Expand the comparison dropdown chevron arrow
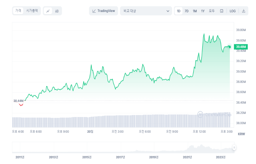 point(168,11)
